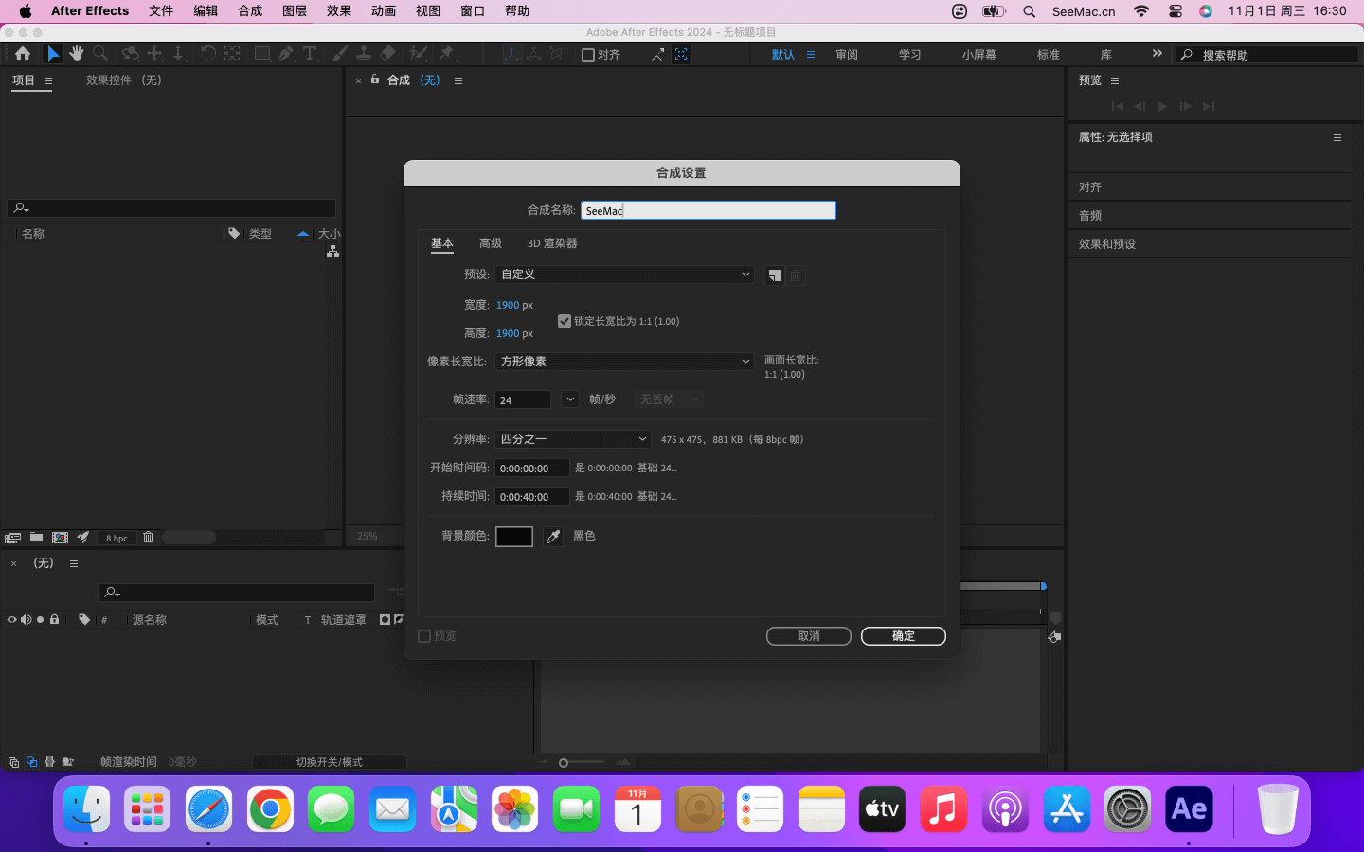1364x852 pixels.
Task: Click the audio speaker column in timeline
Action: point(27,620)
